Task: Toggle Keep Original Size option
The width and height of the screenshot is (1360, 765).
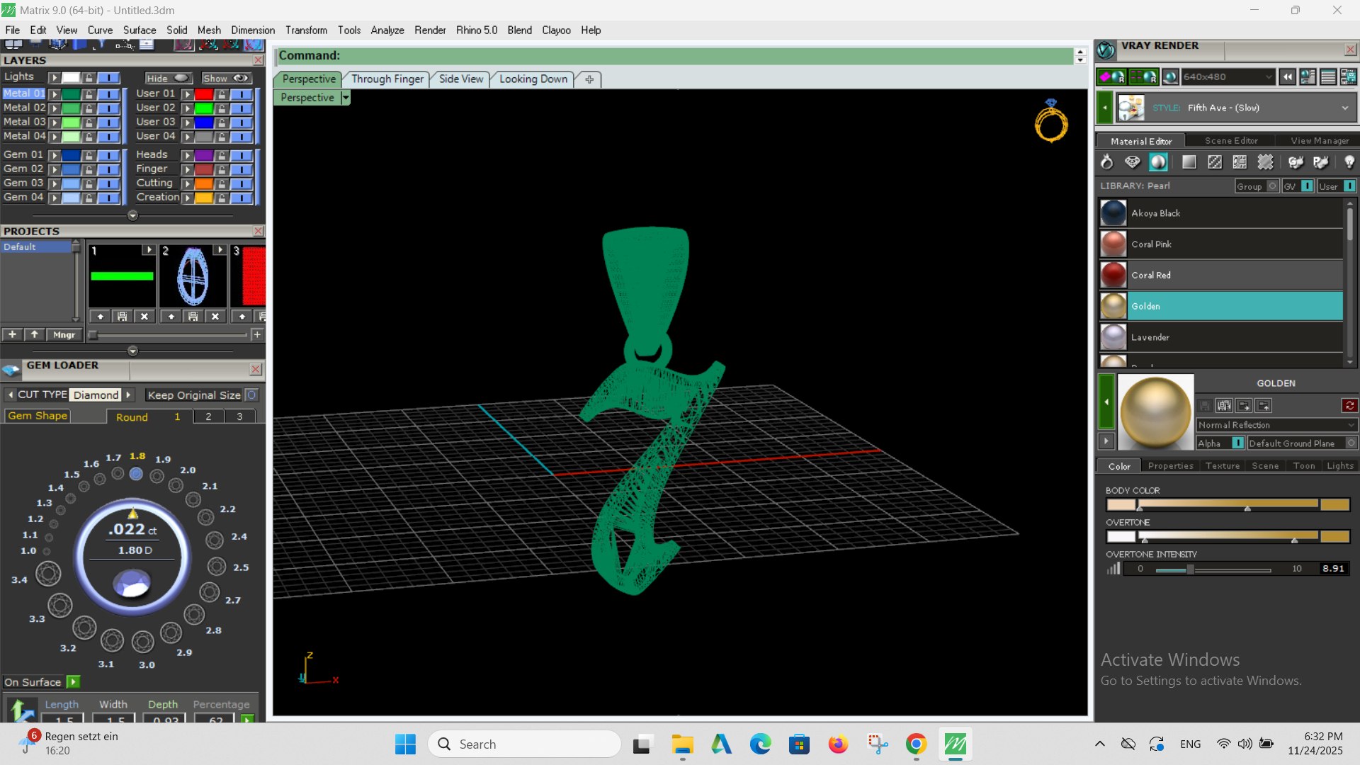Action: pos(251,395)
